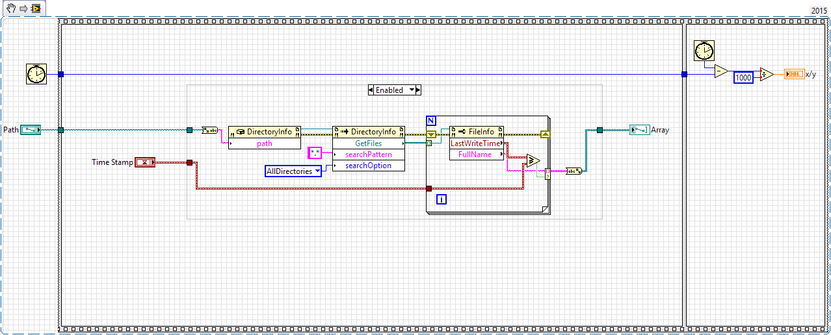This screenshot has height=335, width=831.
Task: Go to next case with right arrow
Action: pos(418,90)
